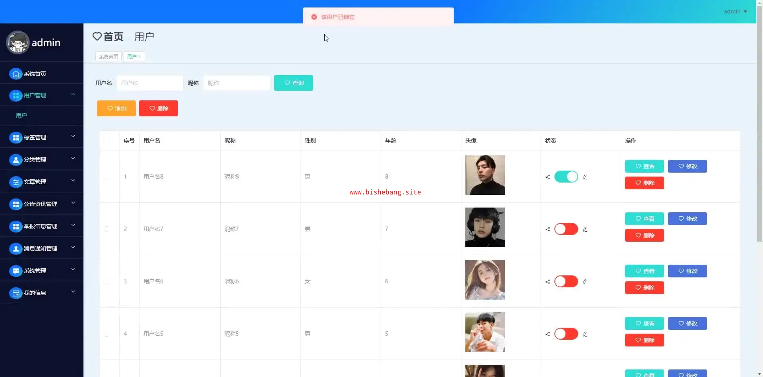Check the row checkbox for 用户名6
The height and width of the screenshot is (377, 763).
pos(107,281)
